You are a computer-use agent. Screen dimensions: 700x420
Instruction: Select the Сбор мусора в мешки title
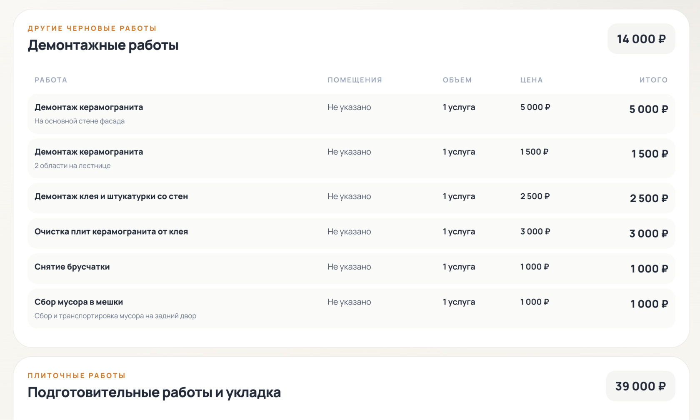(79, 302)
